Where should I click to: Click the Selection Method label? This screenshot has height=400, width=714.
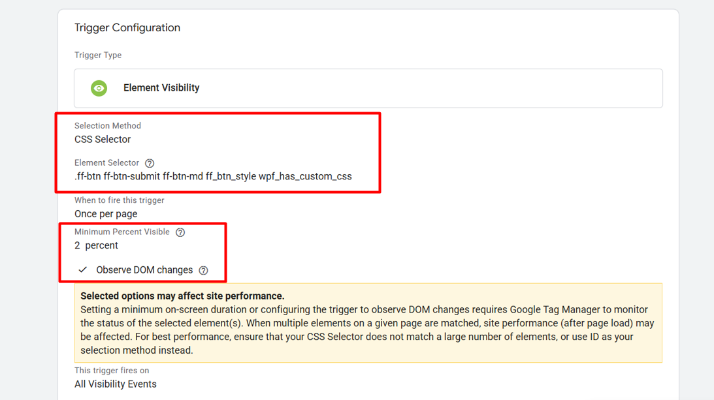pos(108,126)
